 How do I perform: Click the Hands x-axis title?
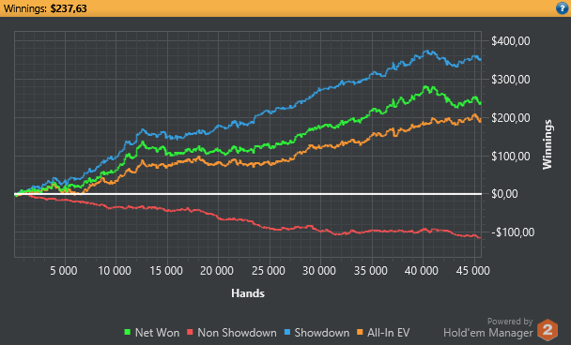point(248,293)
